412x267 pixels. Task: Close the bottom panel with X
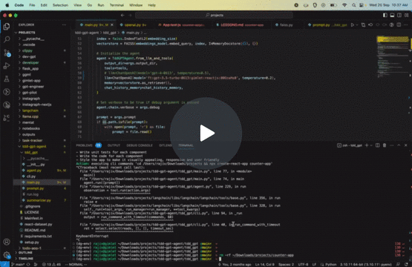tap(406, 145)
